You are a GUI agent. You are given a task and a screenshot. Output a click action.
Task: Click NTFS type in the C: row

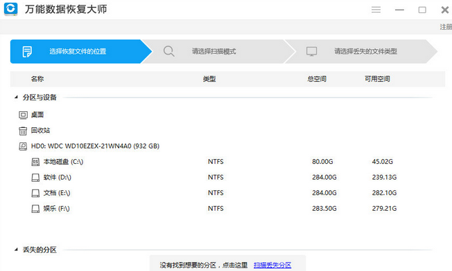(216, 162)
